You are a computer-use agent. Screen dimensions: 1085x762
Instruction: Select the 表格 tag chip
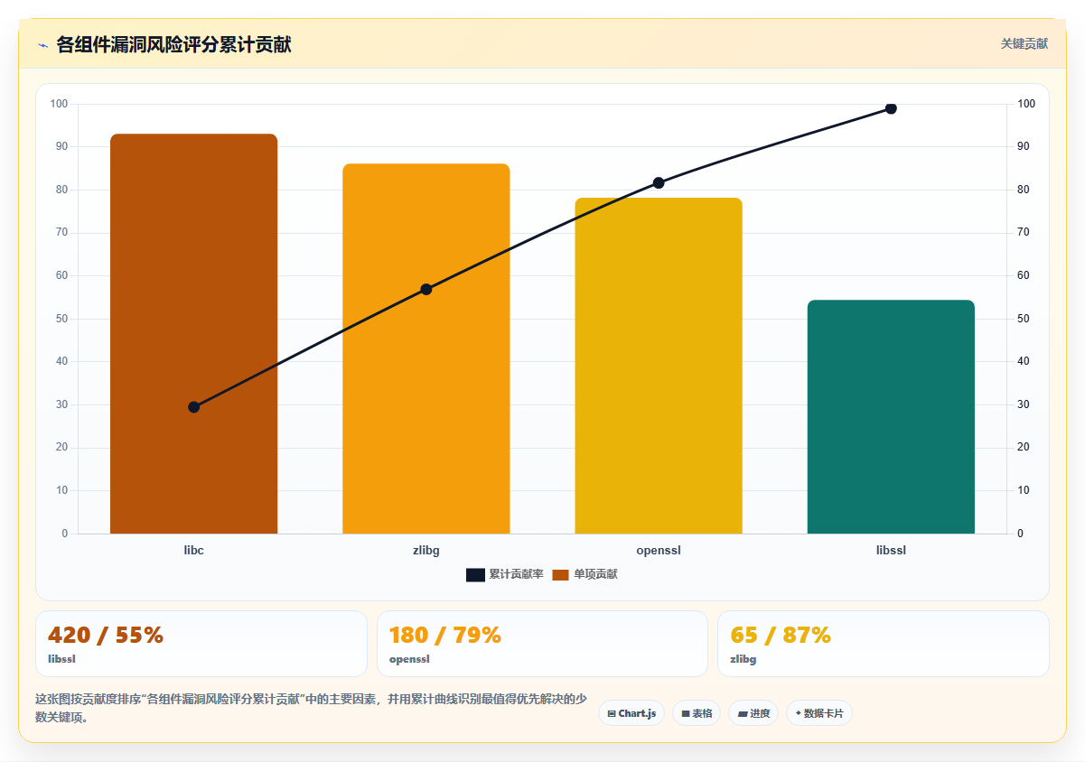point(697,713)
